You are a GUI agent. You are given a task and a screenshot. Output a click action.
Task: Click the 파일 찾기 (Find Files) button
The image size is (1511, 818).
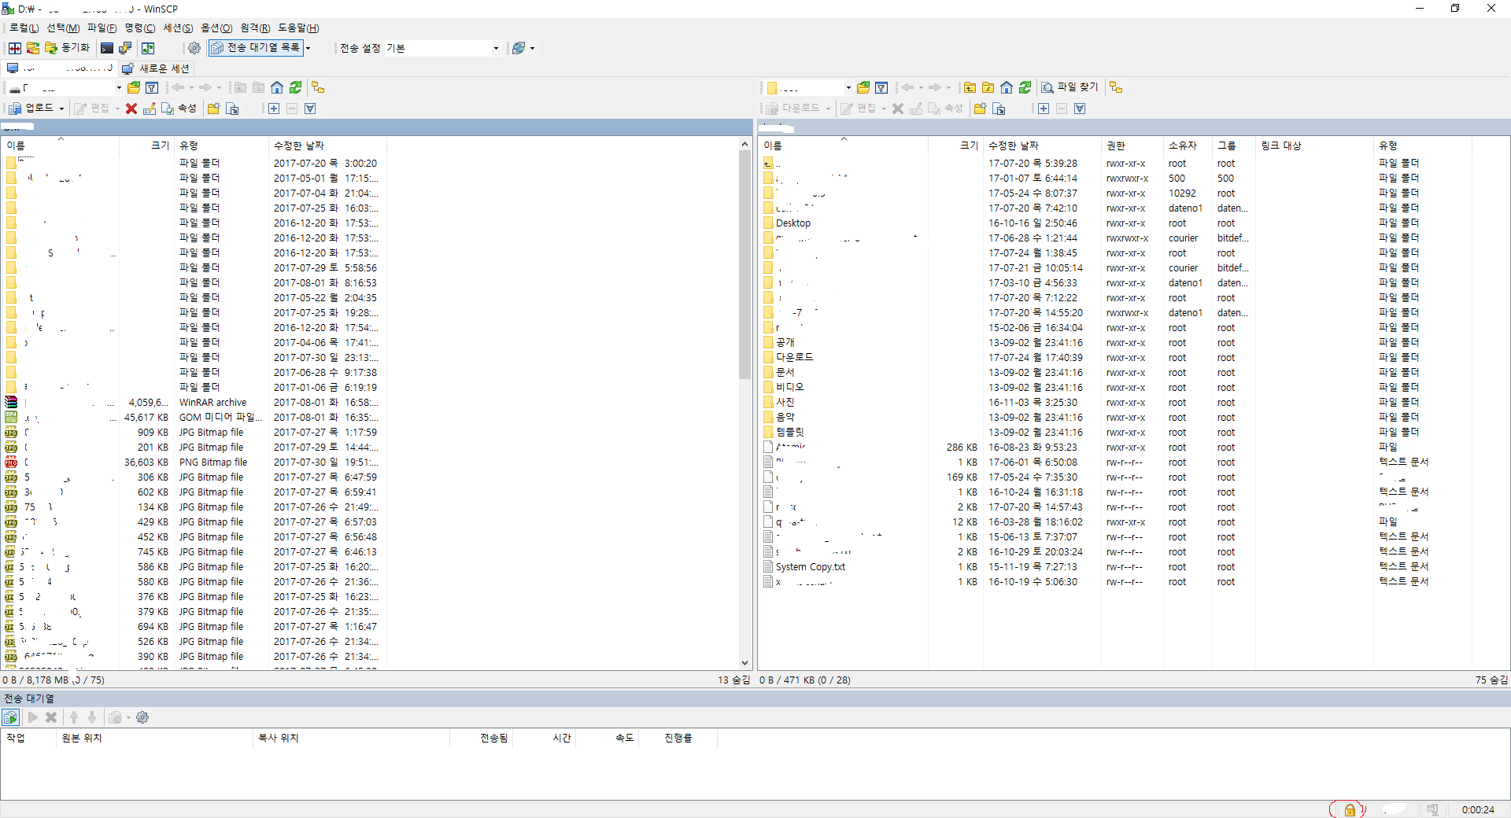1070,87
